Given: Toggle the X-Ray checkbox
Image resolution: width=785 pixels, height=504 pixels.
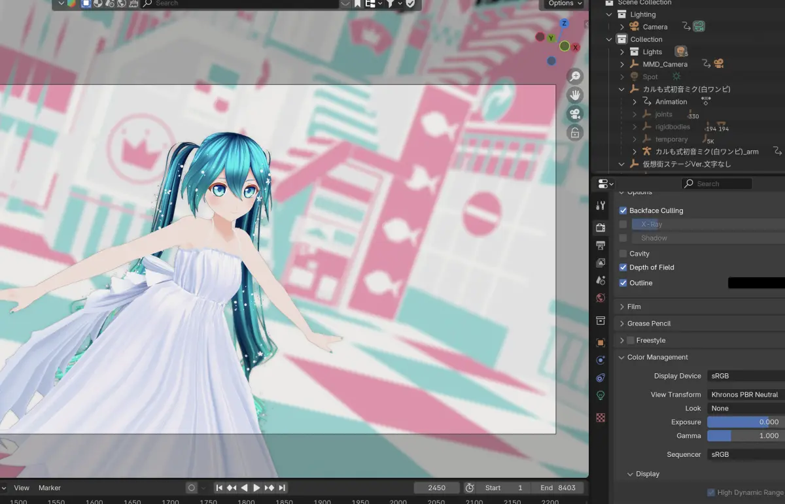Looking at the screenshot, I should pyautogui.click(x=623, y=224).
